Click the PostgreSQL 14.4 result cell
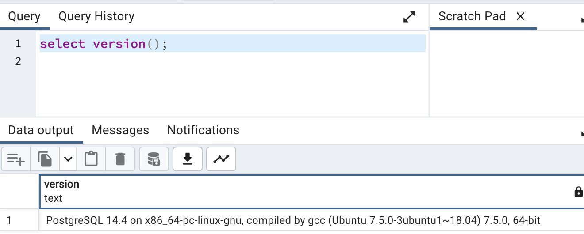The height and width of the screenshot is (234, 584). tap(293, 220)
